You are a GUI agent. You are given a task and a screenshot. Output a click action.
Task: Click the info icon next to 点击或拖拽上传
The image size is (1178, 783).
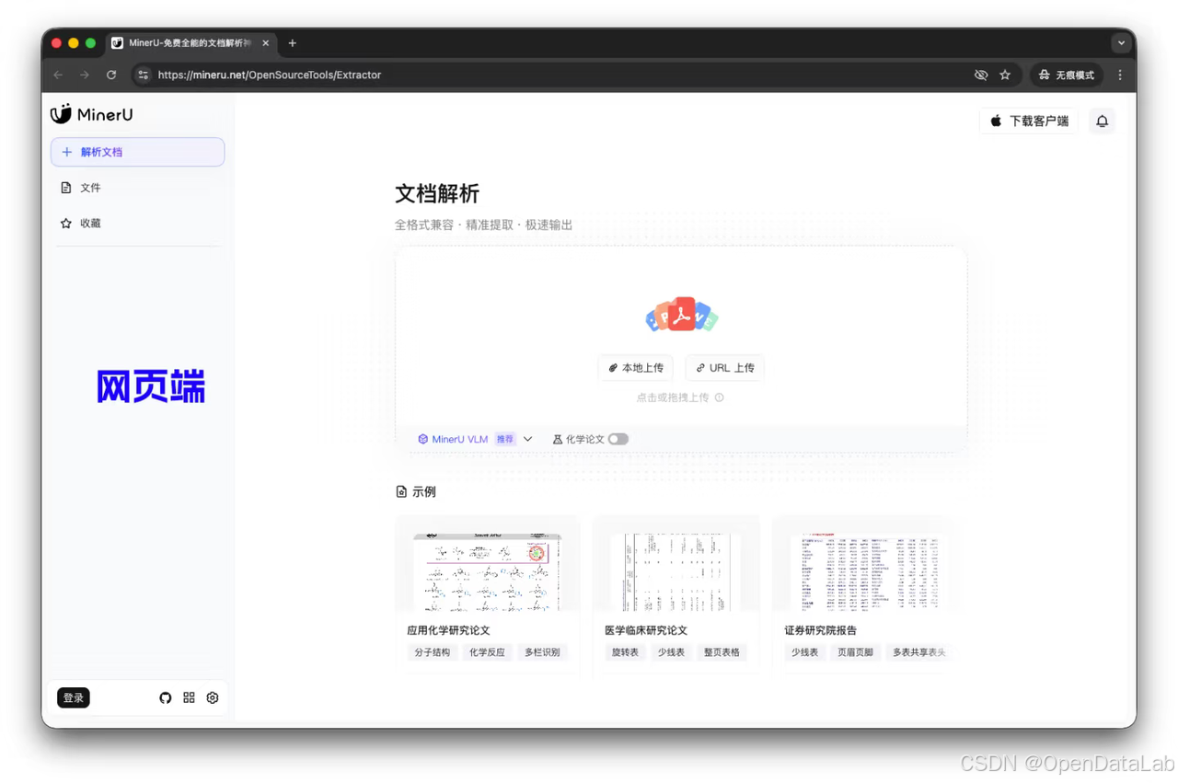pos(720,397)
